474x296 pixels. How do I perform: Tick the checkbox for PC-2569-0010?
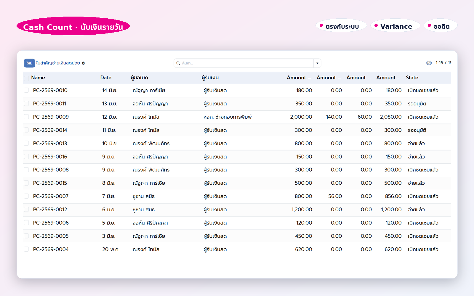[26, 90]
